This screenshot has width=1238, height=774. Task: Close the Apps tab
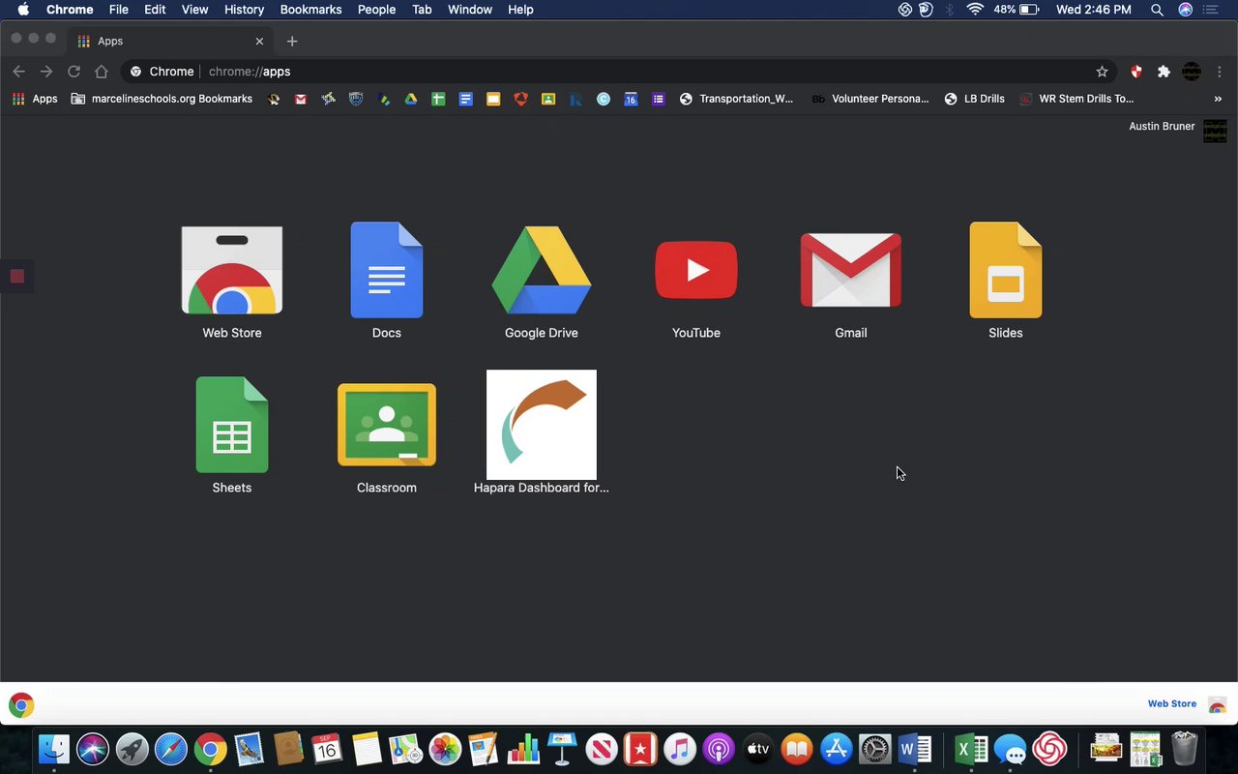(259, 41)
